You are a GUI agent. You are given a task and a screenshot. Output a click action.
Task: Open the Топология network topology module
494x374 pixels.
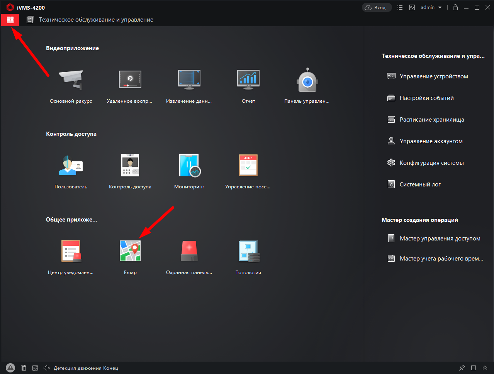[248, 251]
